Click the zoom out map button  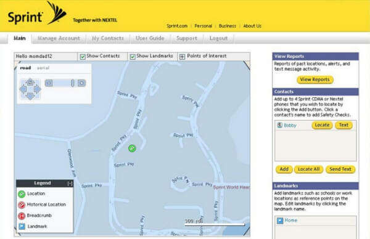[49, 83]
